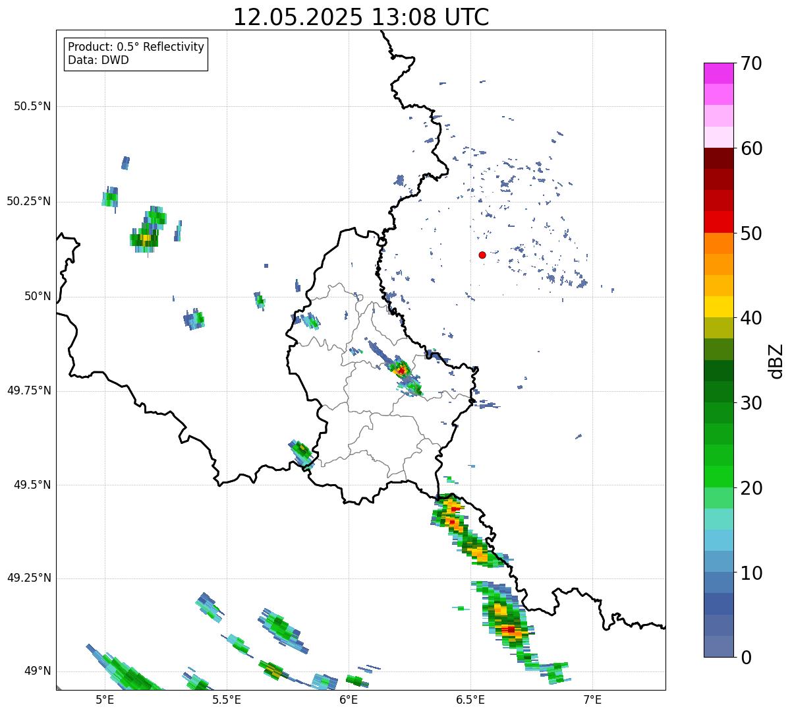The width and height of the screenshot is (792, 713).
Task: Click the 50°N latitude label
Action: (36, 296)
